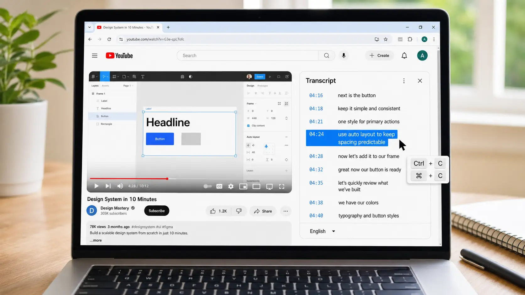Image resolution: width=525 pixels, height=295 pixels.
Task: Open the browser extensions puzzle icon
Action: coord(410,39)
